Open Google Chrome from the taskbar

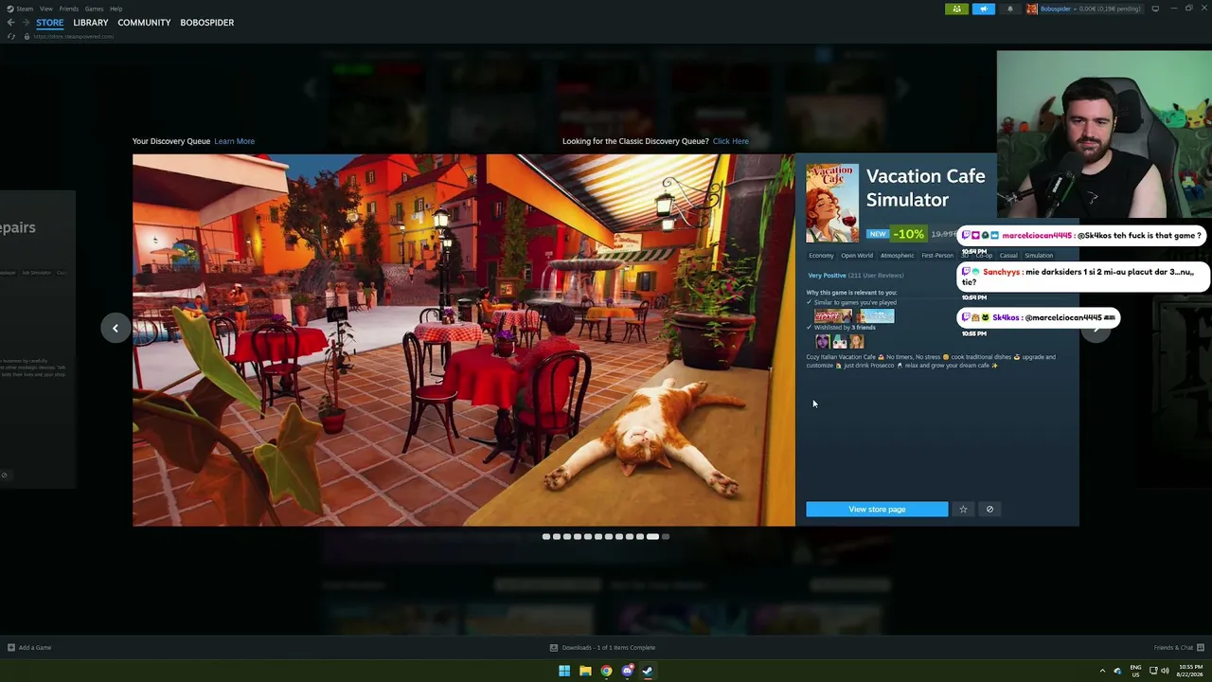(606, 671)
